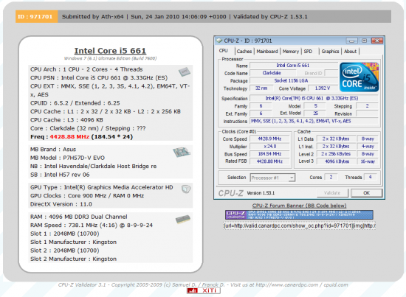This screenshot has height=297, width=406.
Task: Click the L1 Data 2 x 32 KBytes value
Action: tap(336, 139)
